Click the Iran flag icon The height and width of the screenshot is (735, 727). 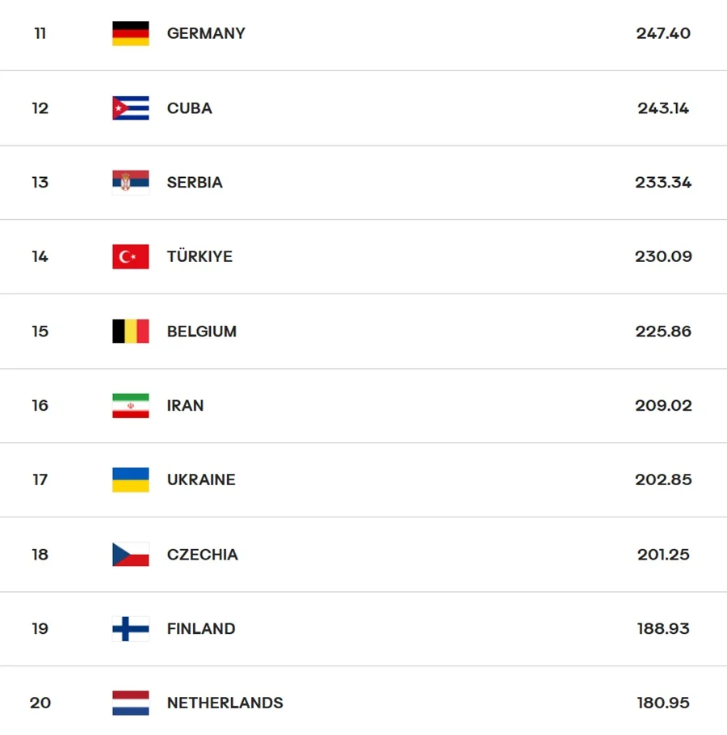coord(130,406)
